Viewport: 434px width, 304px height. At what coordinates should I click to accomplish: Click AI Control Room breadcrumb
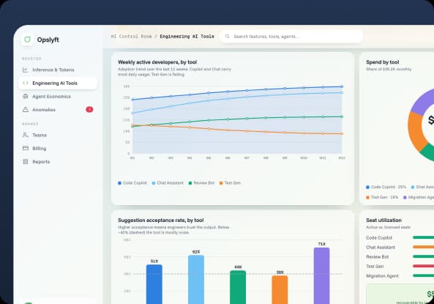(x=131, y=37)
